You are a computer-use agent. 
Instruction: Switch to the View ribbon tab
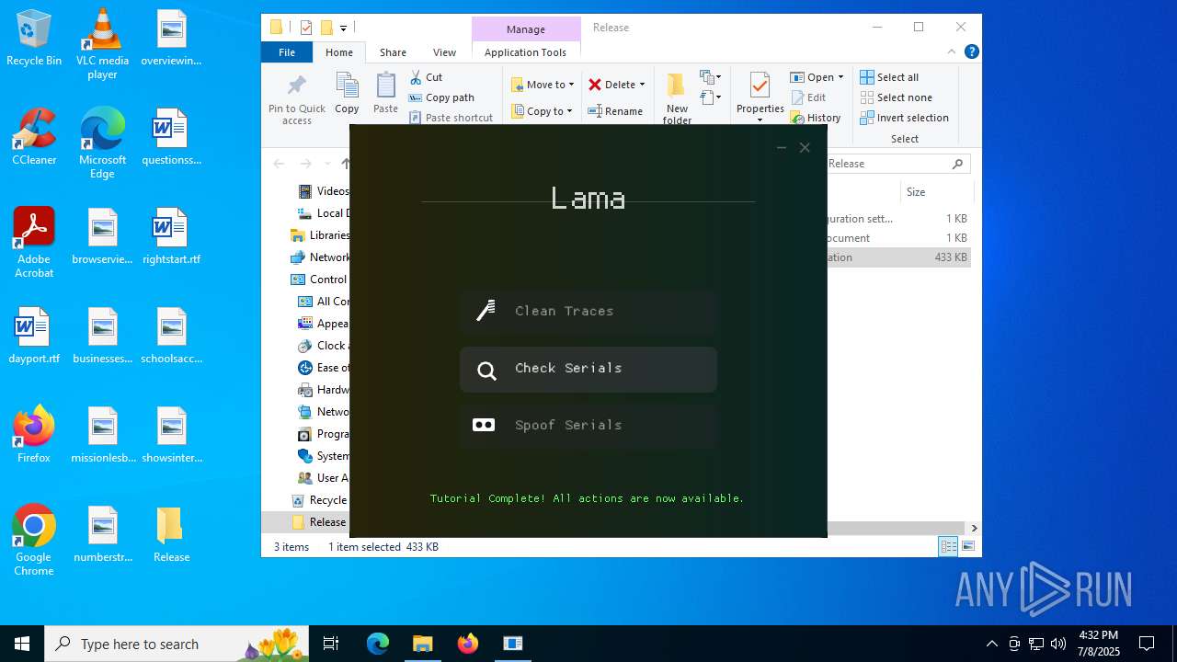point(444,52)
